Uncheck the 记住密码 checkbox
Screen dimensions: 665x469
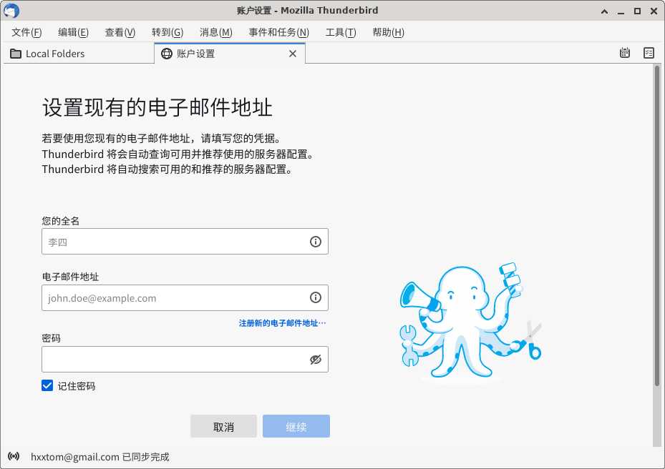tap(47, 385)
